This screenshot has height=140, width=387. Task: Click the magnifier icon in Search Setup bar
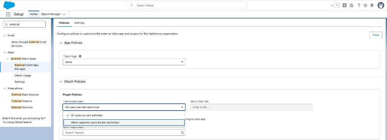coord(132,5)
